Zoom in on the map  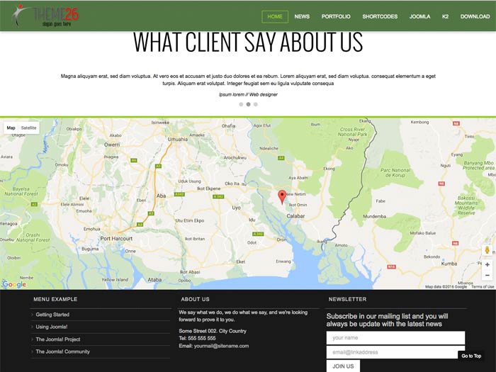(487, 264)
